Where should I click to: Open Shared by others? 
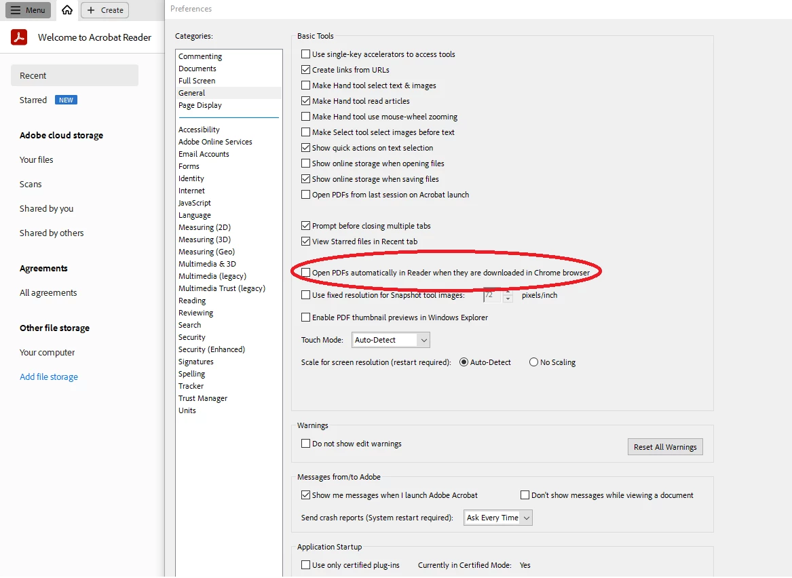tap(52, 233)
